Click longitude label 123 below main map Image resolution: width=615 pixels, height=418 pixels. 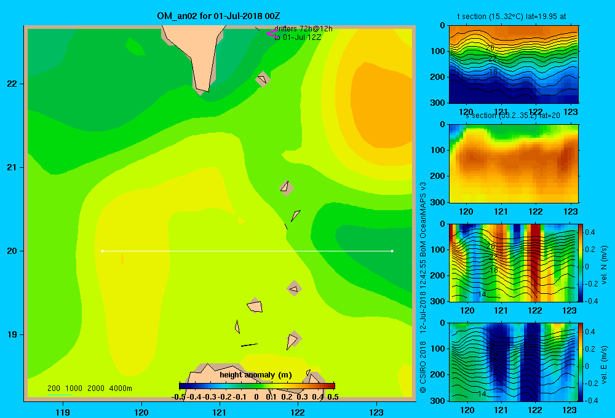(x=376, y=412)
